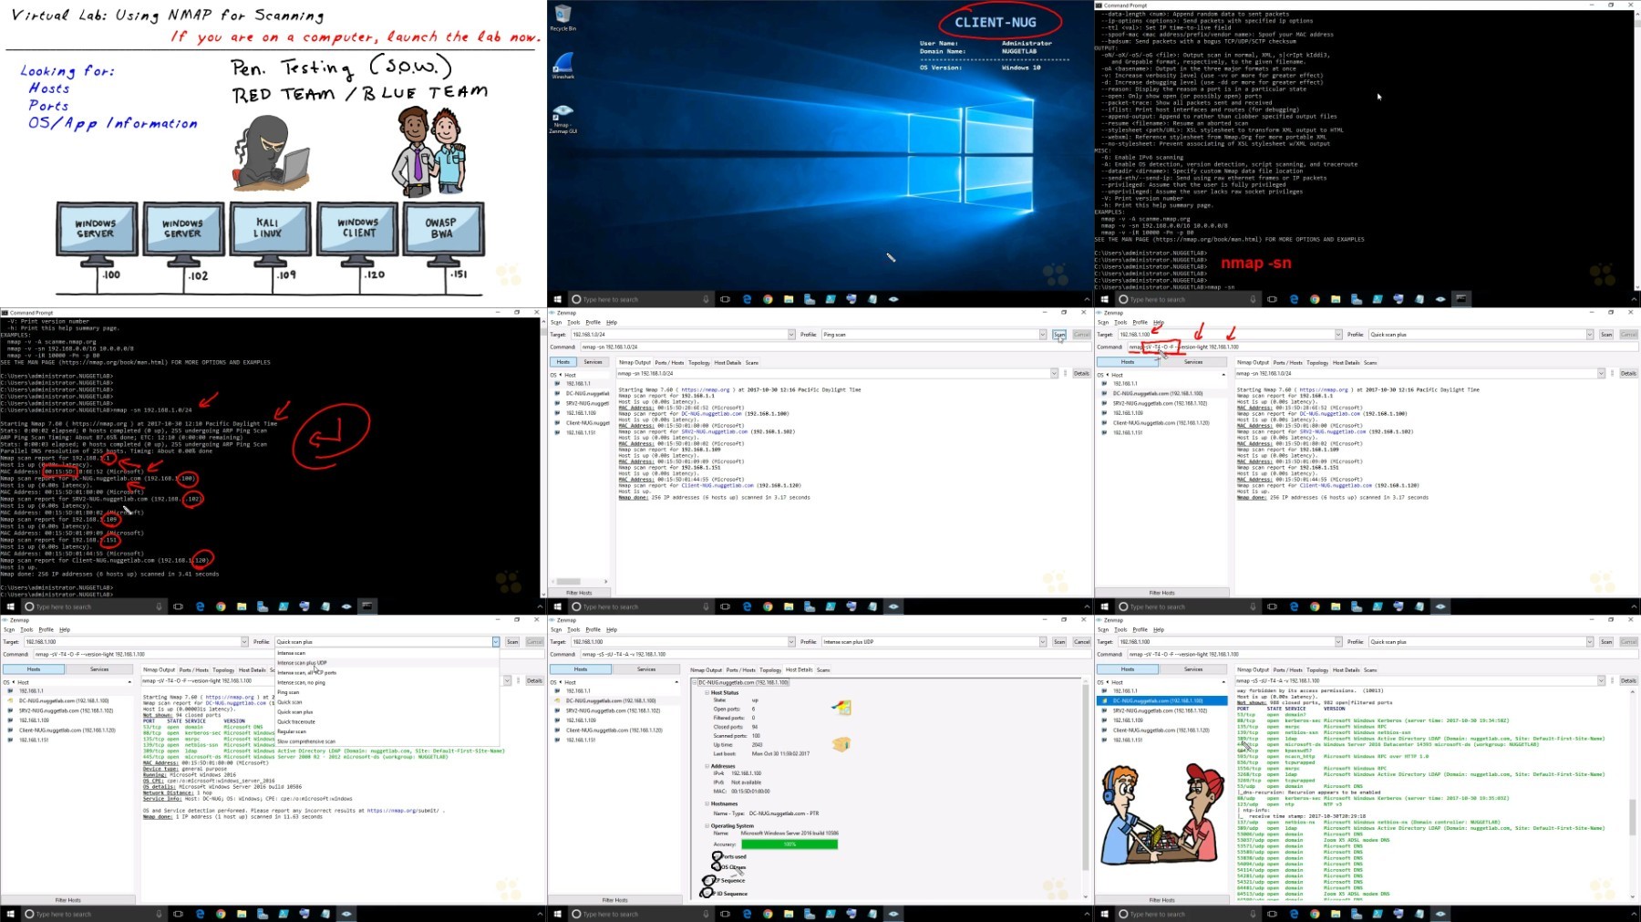Toggle Services view in UDP scan results window

coord(1193,669)
